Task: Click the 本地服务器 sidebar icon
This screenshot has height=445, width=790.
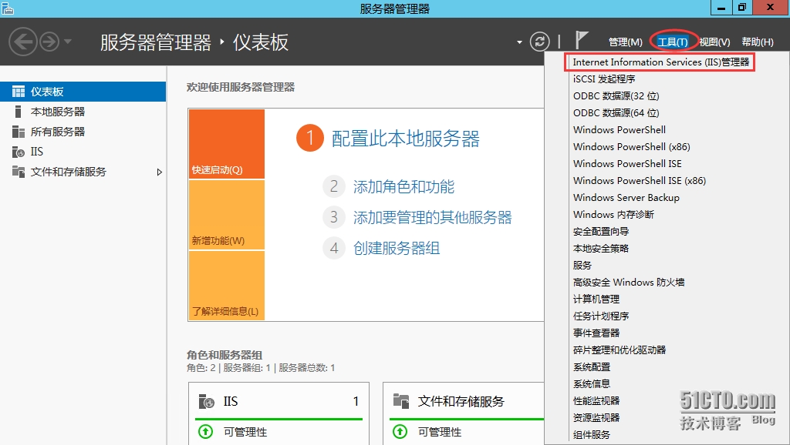Action: [x=19, y=112]
